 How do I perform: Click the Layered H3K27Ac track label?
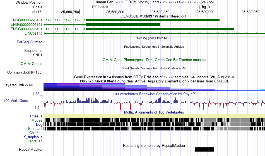(18, 85)
